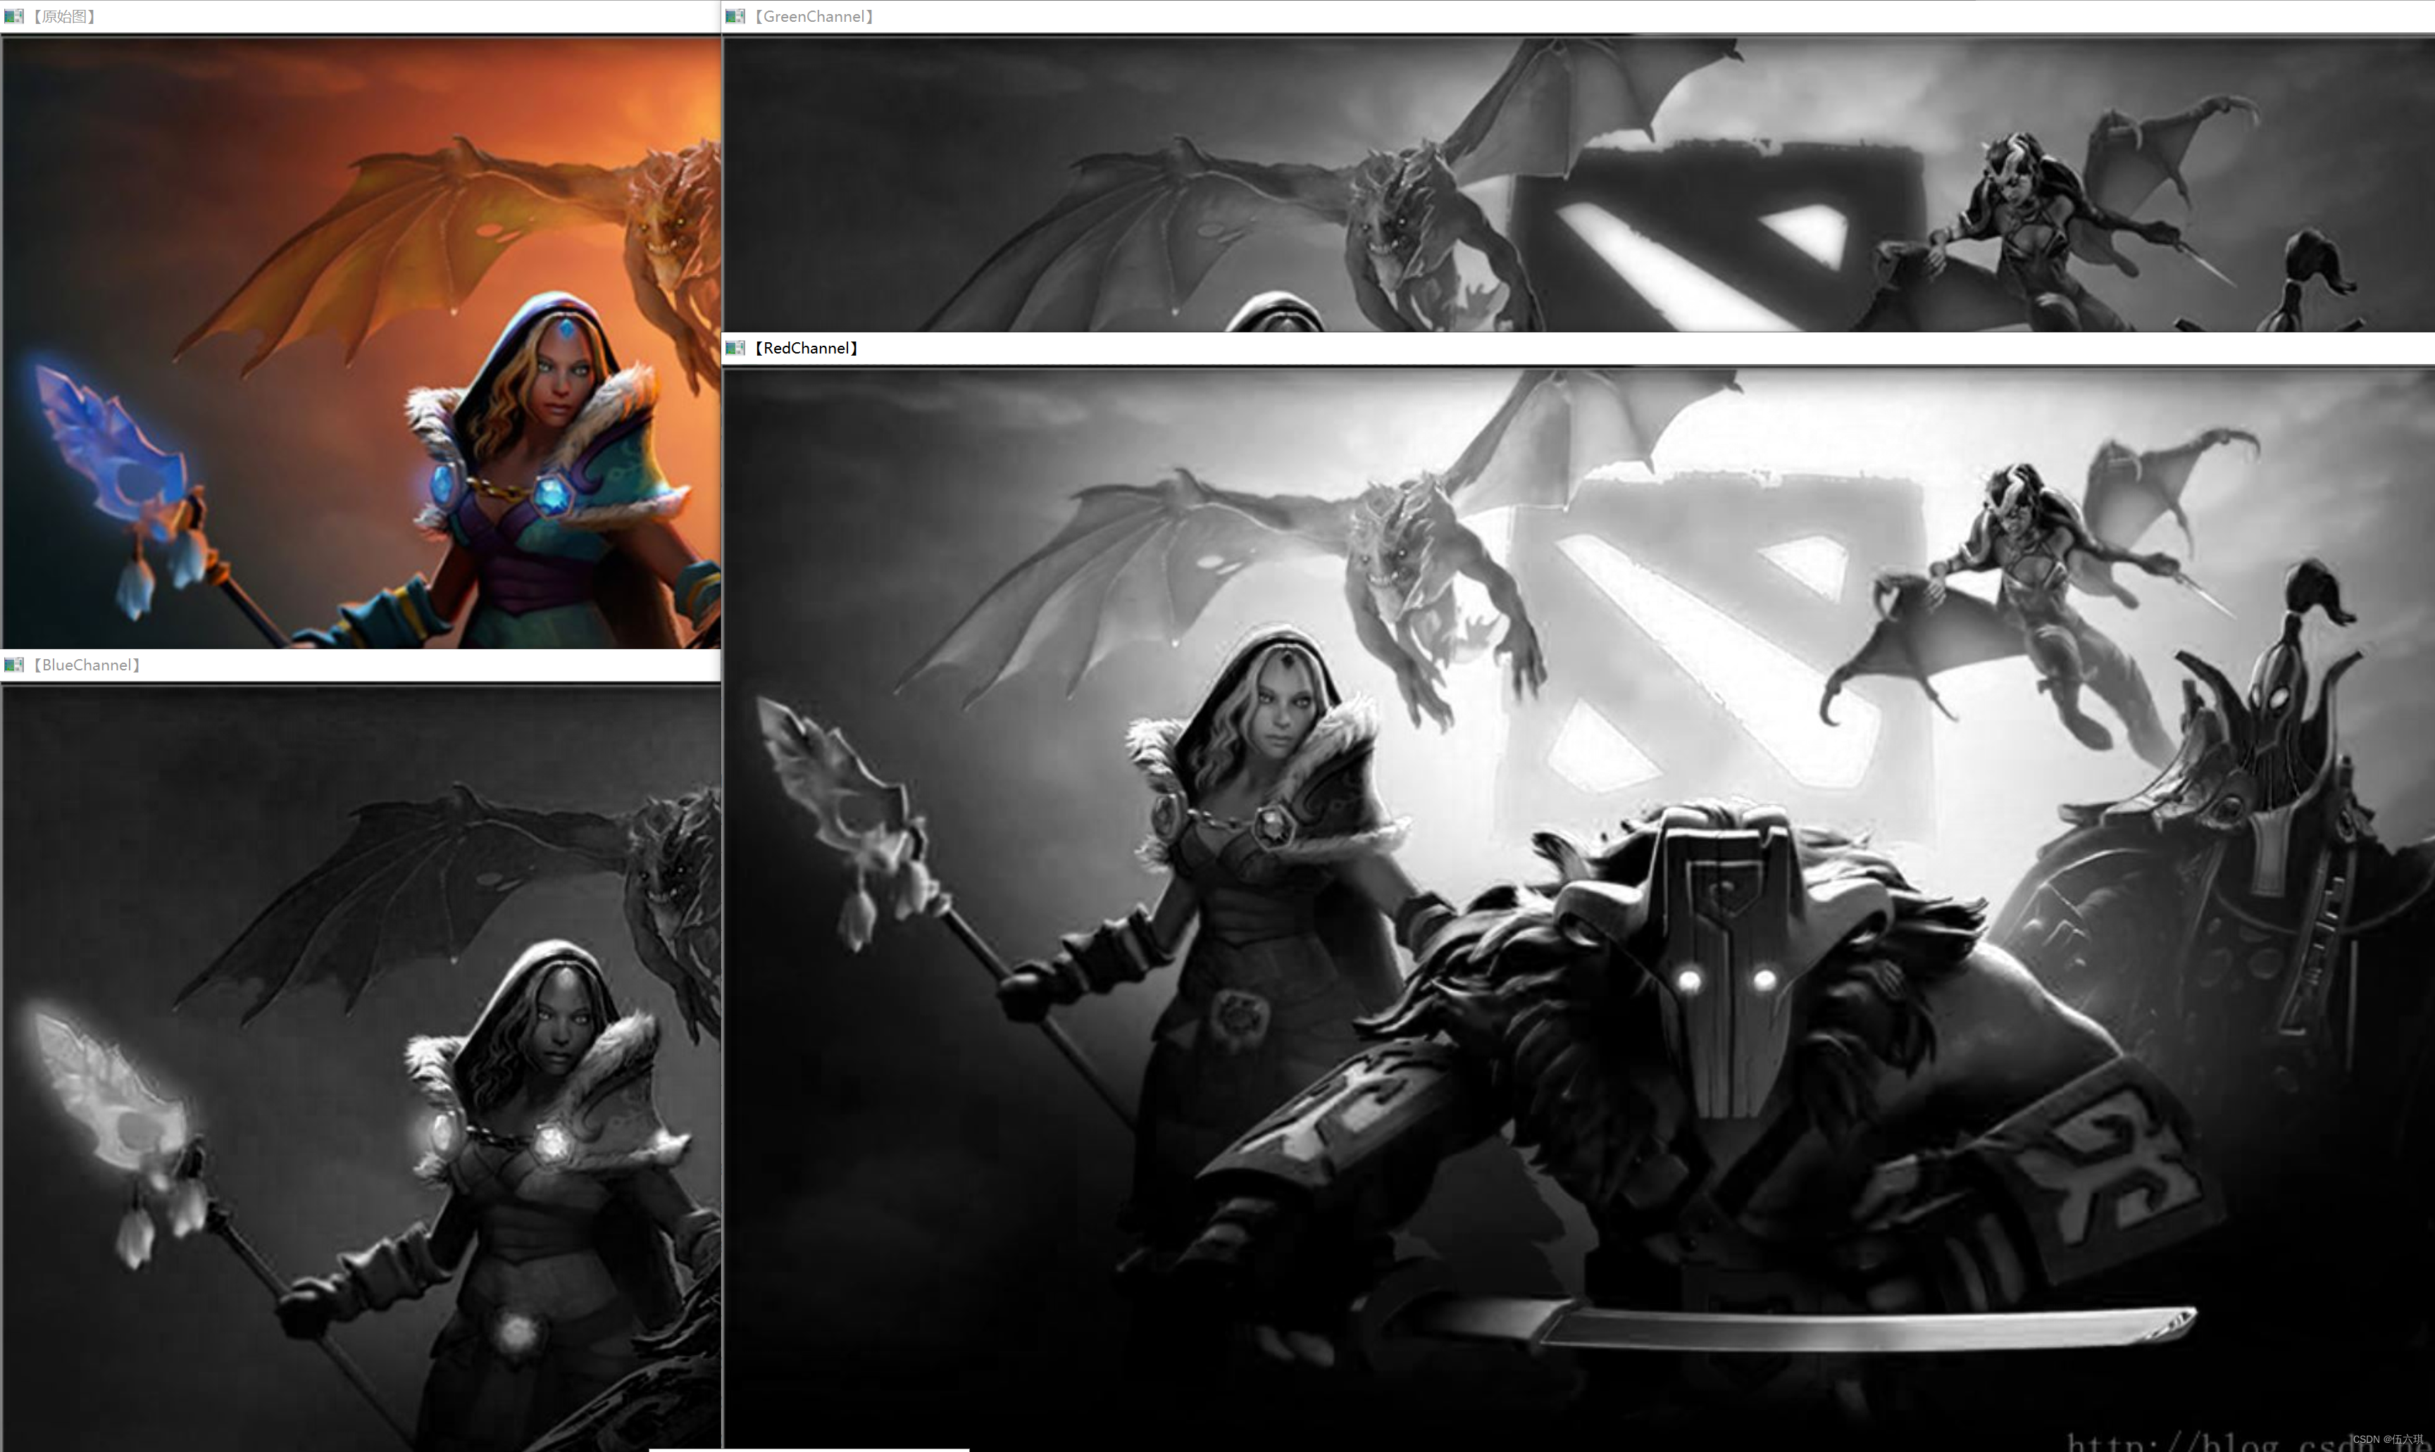Screen dimensions: 2435x1452
Task: Select the 【BlueChannel】 title text
Action: (x=86, y=665)
